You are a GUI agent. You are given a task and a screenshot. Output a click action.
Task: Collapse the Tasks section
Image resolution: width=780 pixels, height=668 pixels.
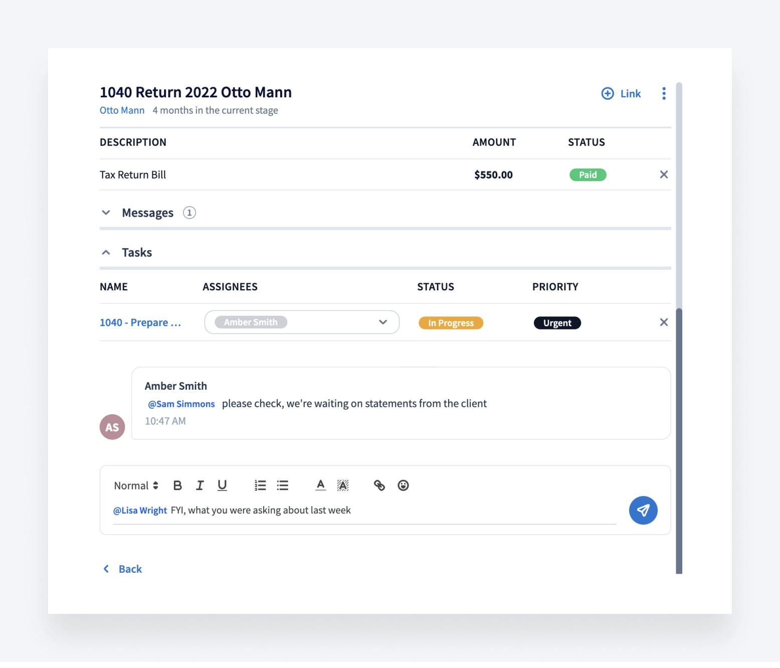[106, 253]
